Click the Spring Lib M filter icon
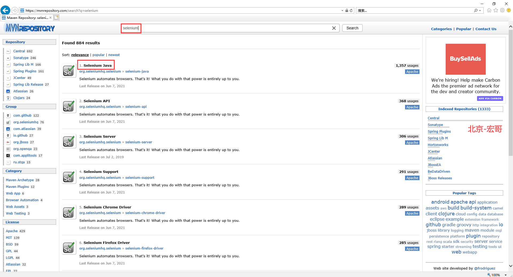This screenshot has width=513, height=277. pos(8,65)
